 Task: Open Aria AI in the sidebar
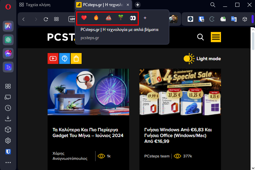point(8,26)
